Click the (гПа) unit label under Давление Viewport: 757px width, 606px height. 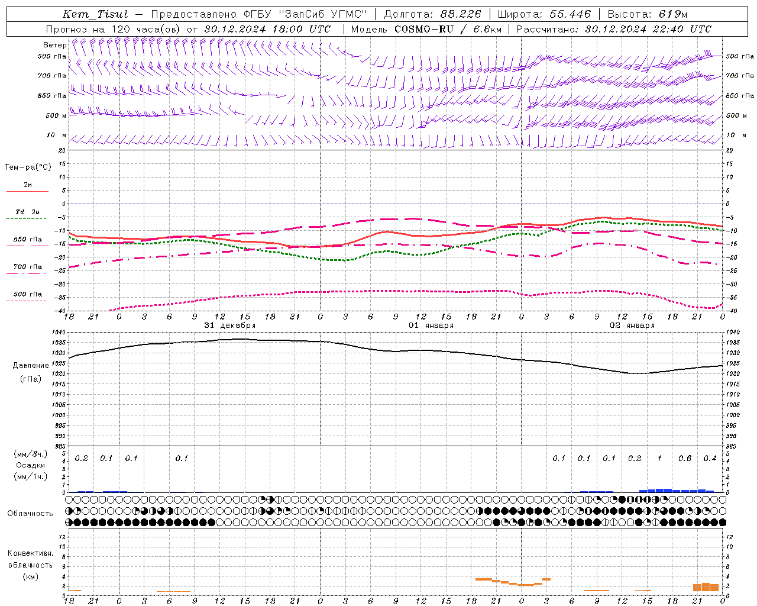click(31, 379)
